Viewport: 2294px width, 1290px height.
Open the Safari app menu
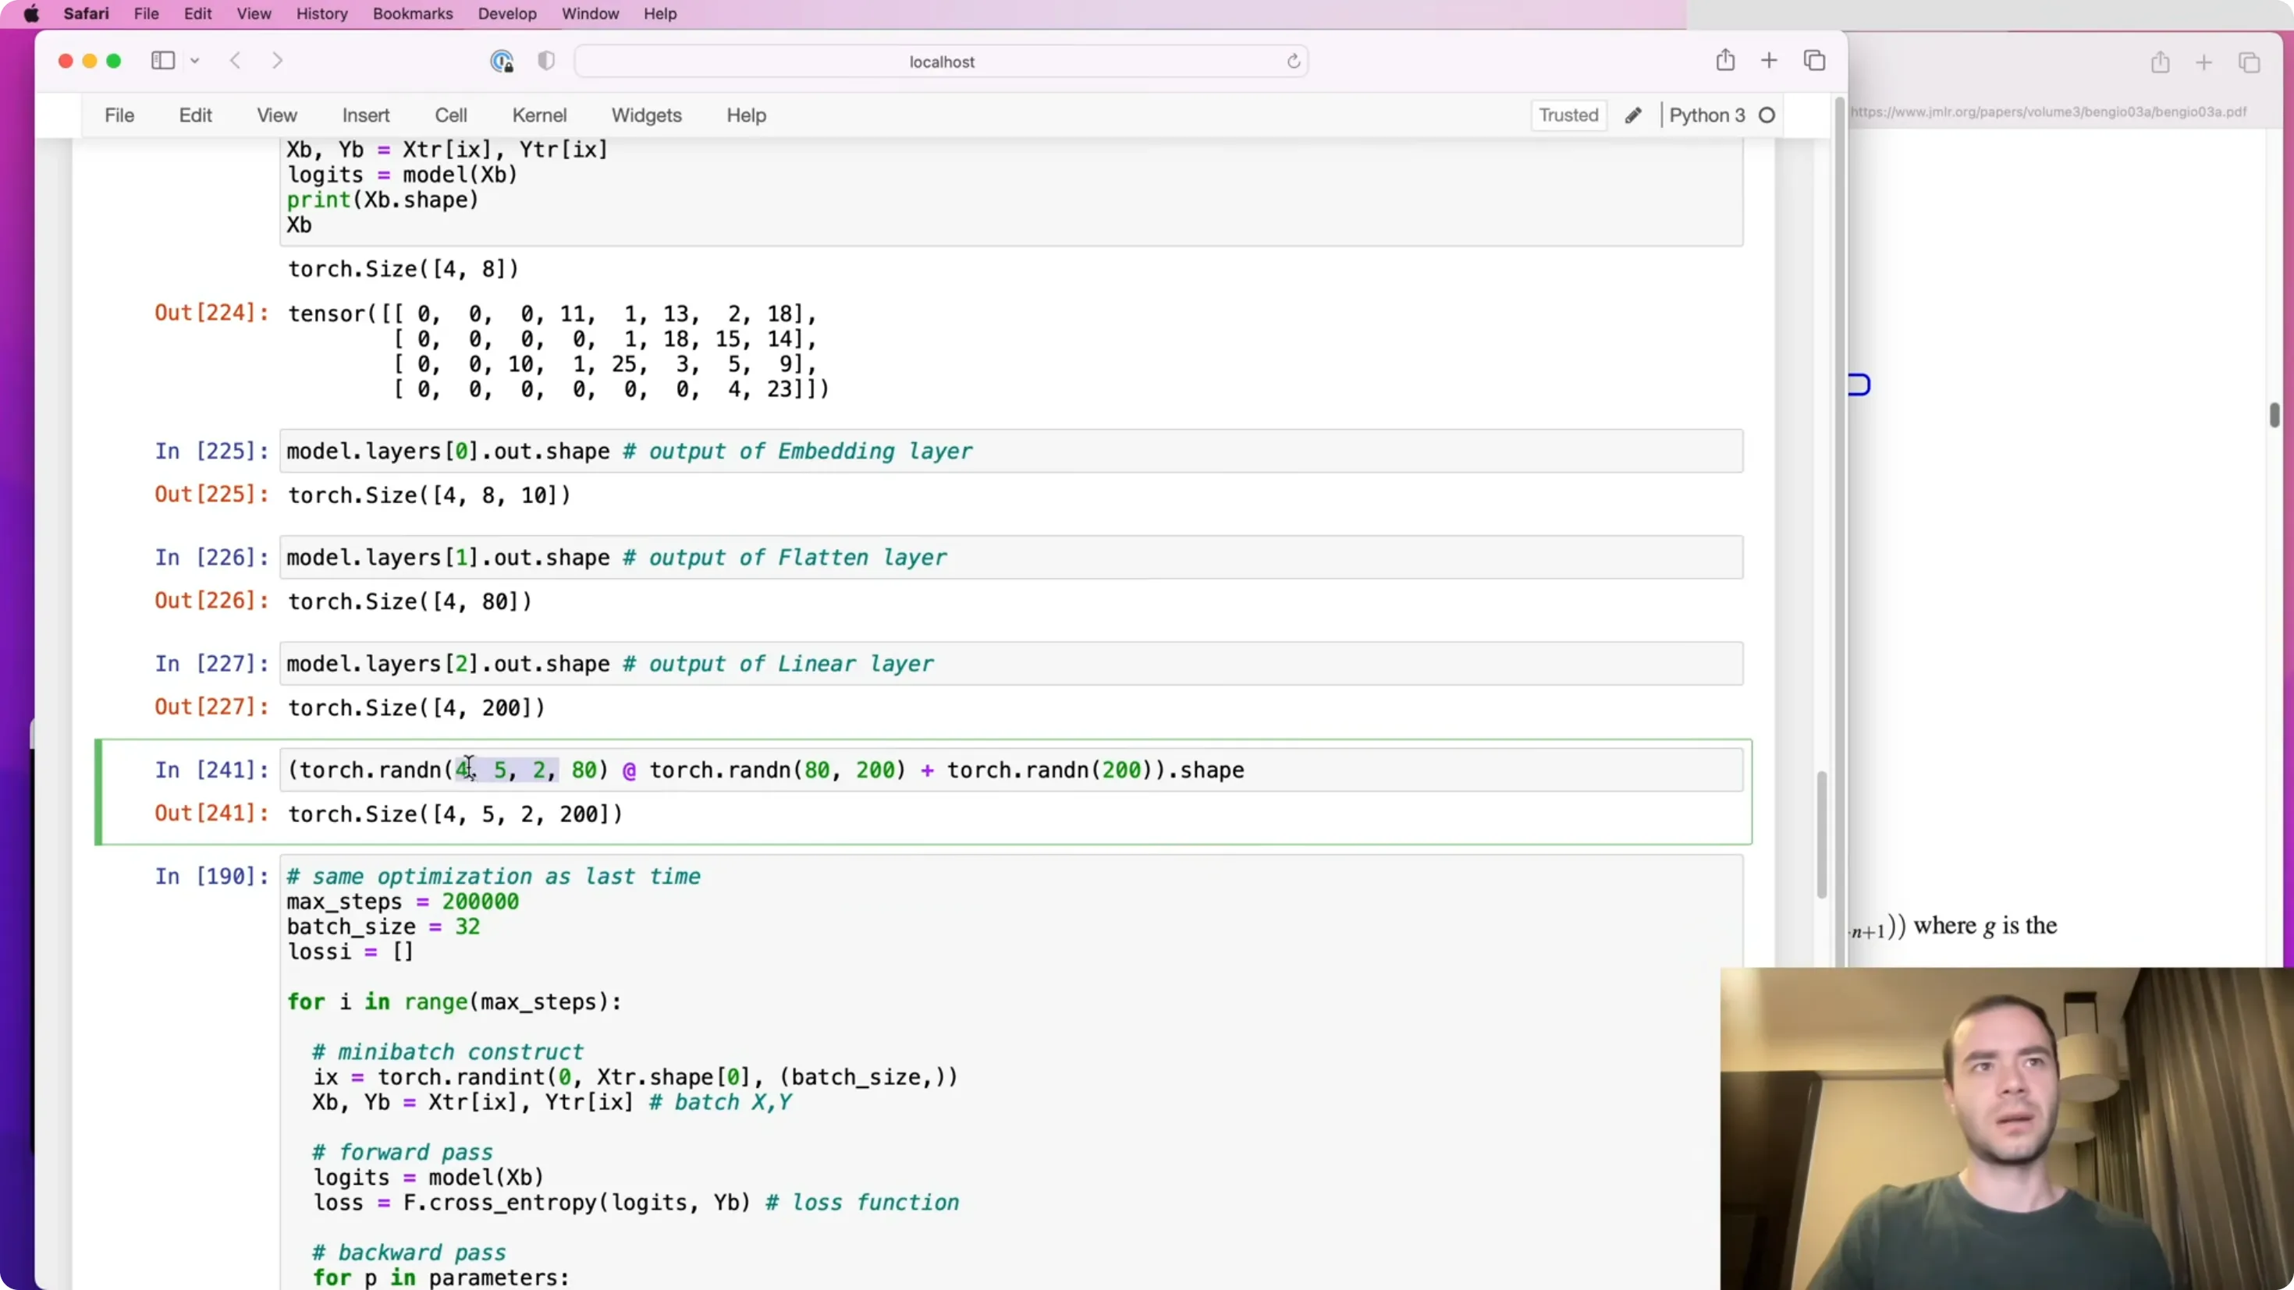[86, 14]
